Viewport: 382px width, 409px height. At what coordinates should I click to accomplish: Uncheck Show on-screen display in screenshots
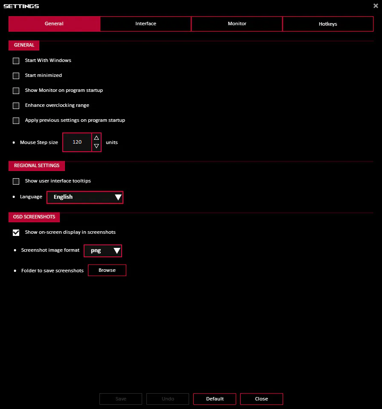click(x=16, y=232)
